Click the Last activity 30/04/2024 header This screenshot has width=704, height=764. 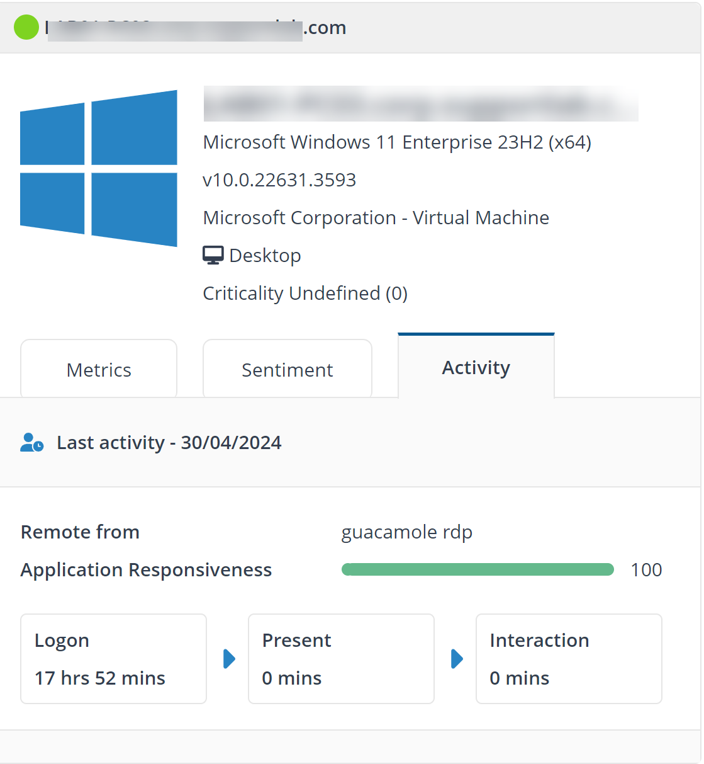click(169, 443)
